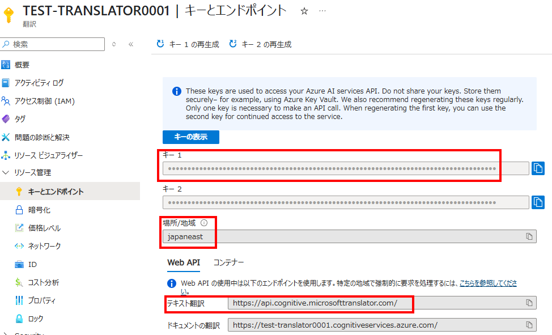Click the yellow key resource icon in header
The width and height of the screenshot is (552, 335).
click(x=9, y=15)
